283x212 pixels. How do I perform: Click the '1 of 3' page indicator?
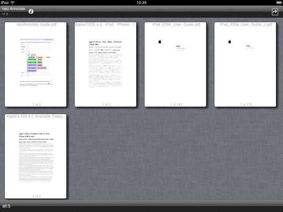107,105
